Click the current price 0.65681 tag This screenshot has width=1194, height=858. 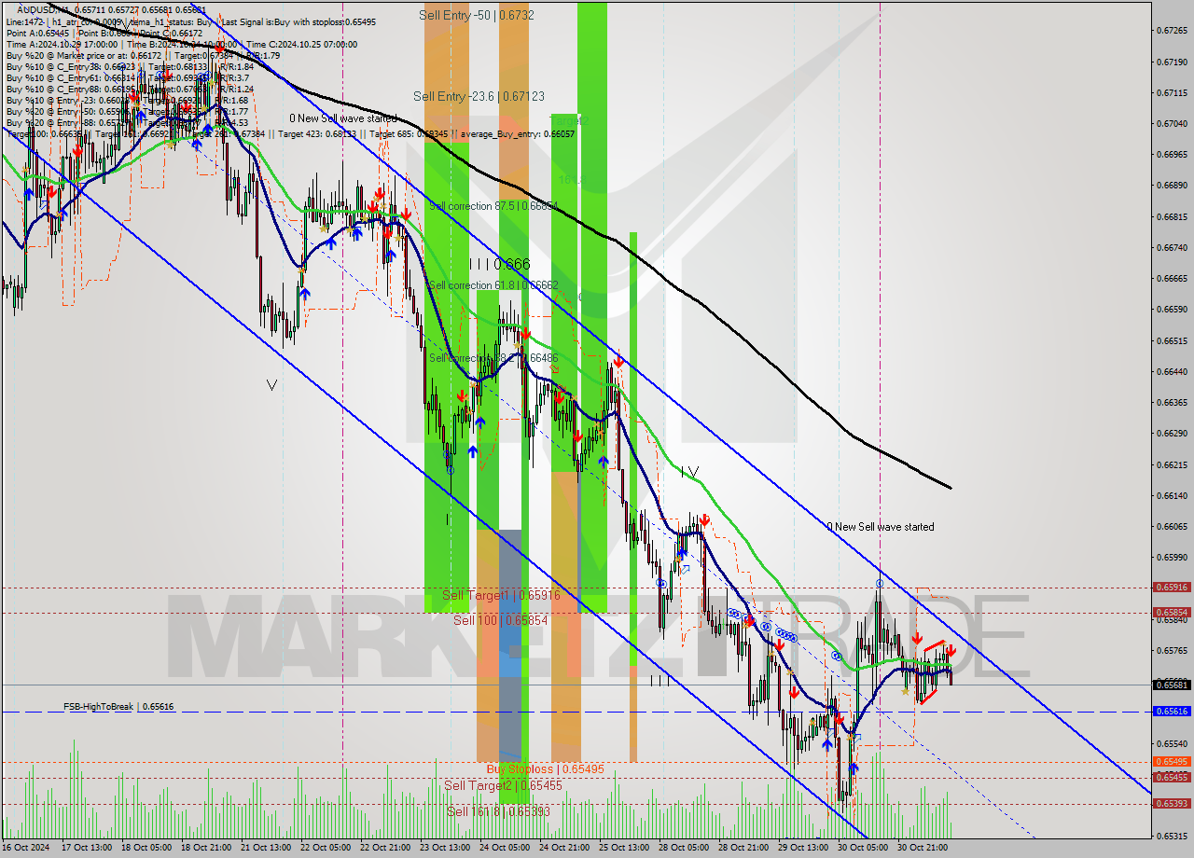1172,685
